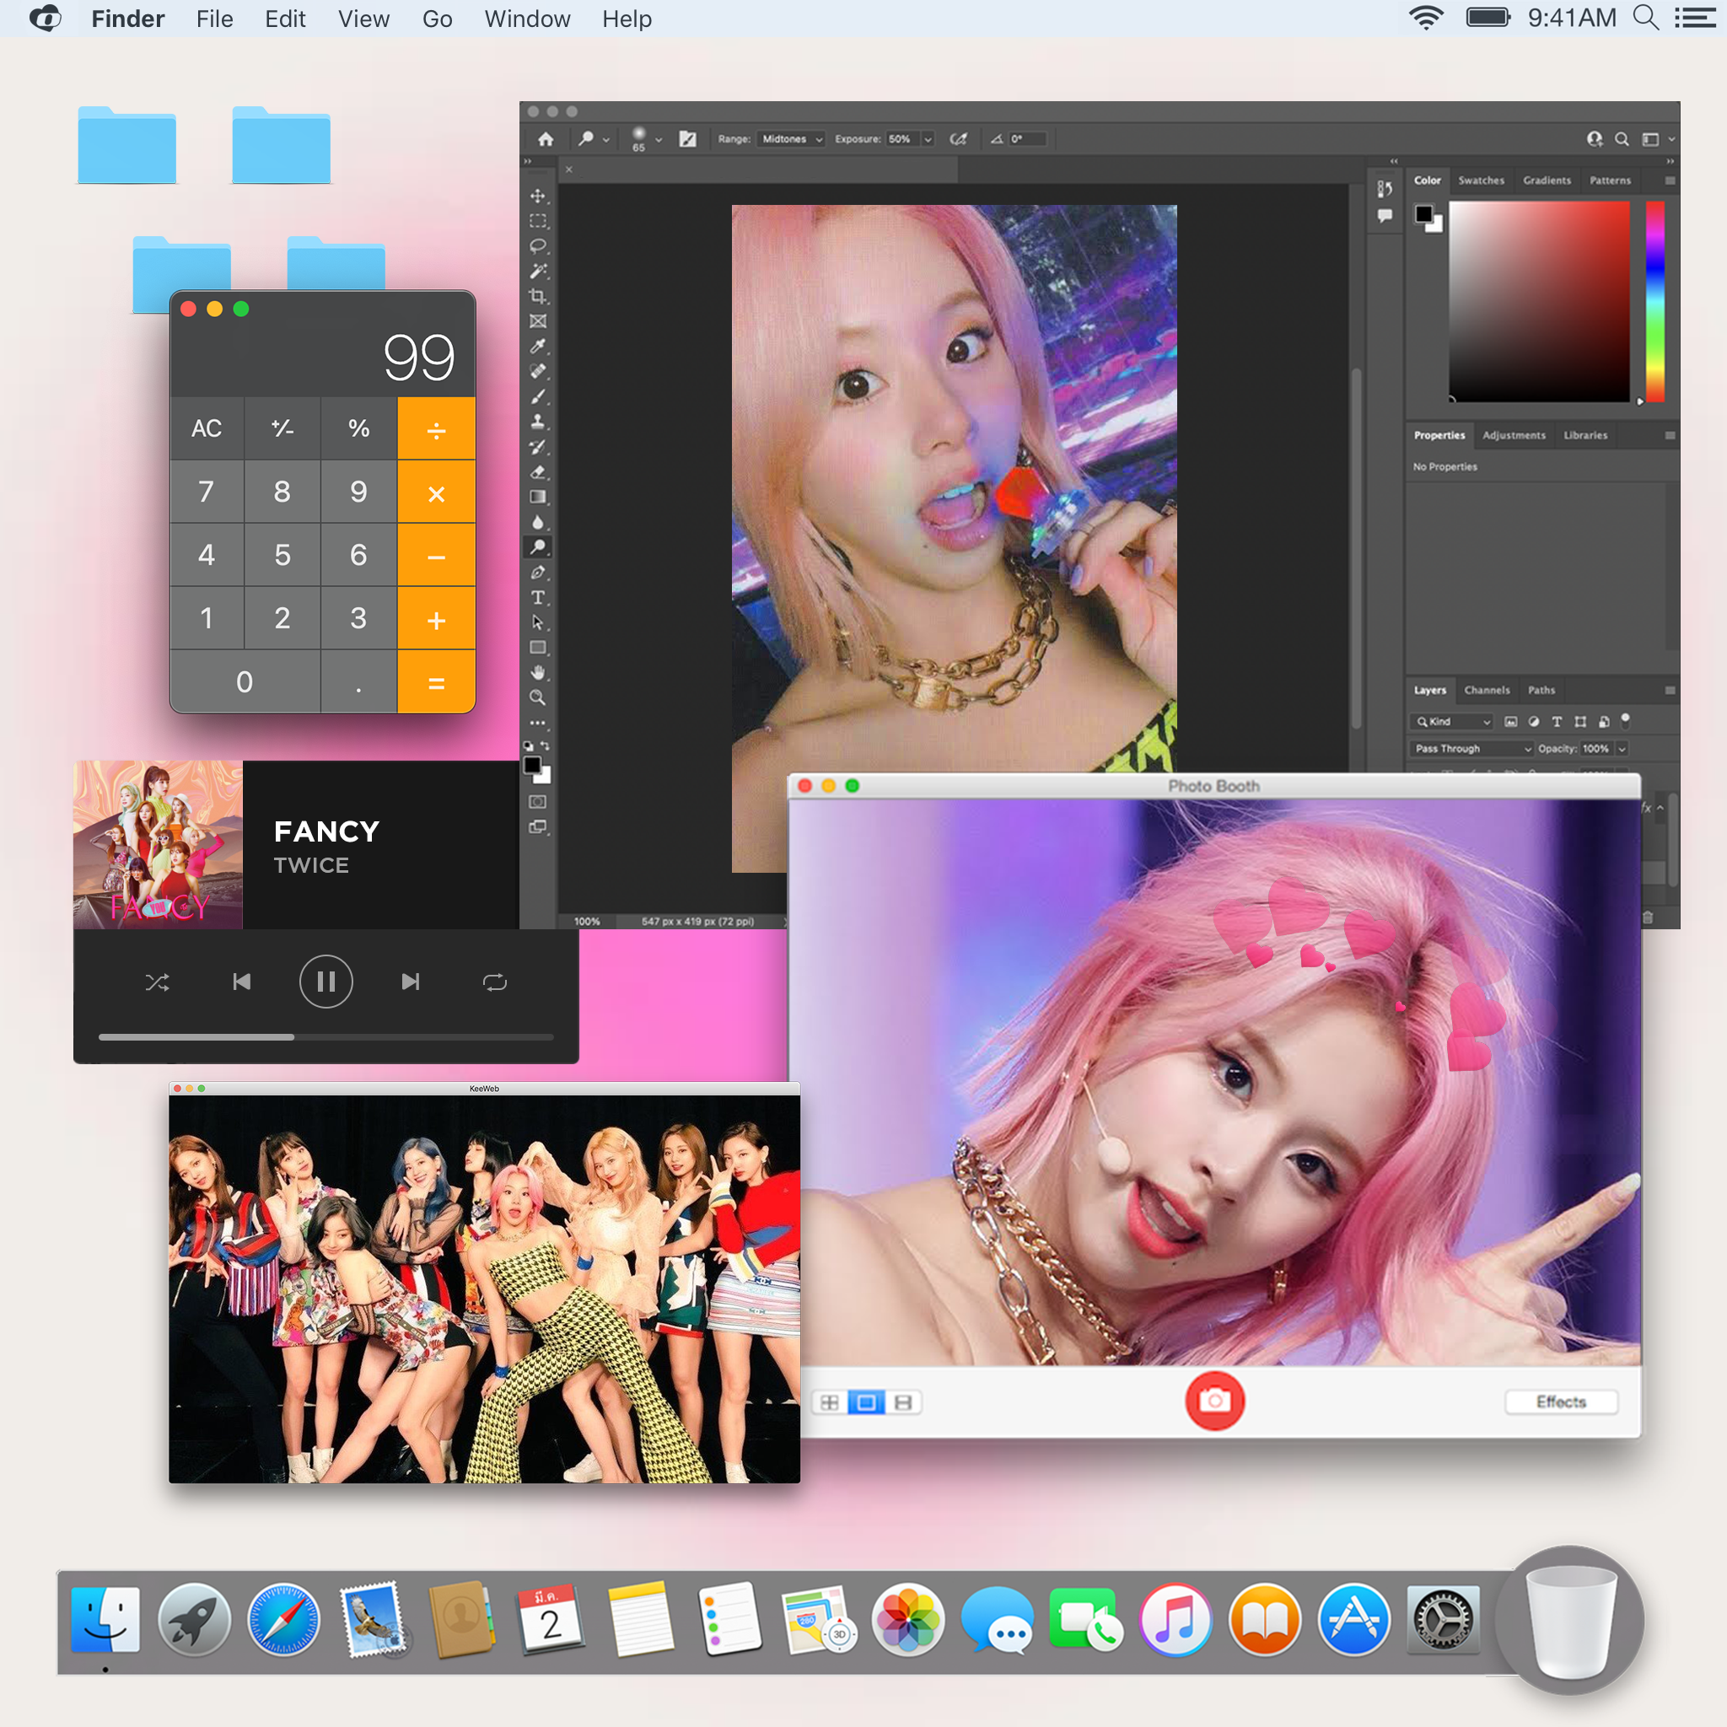This screenshot has width=1727, height=1727.
Task: Toggle repeat in the music player
Action: coord(494,982)
